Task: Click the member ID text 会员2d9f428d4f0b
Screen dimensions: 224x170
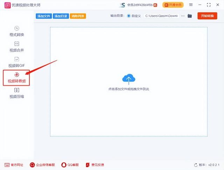Action: [x=140, y=5]
